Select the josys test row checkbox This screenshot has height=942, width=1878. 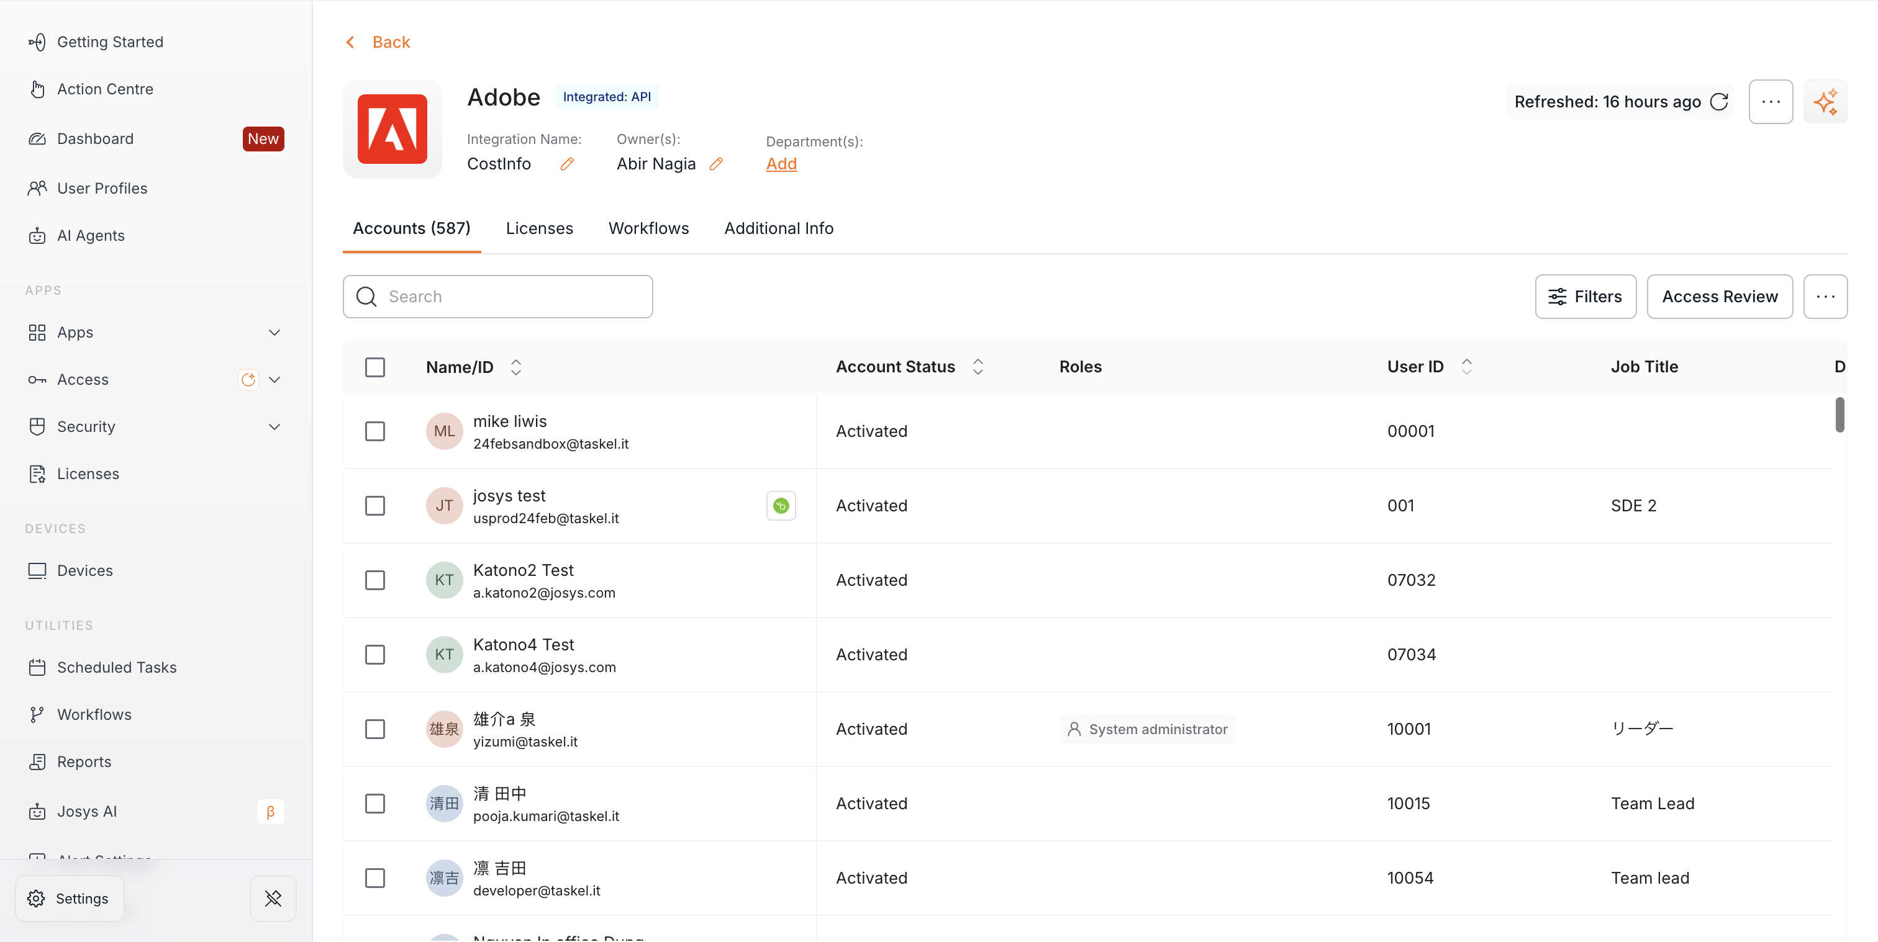374,506
